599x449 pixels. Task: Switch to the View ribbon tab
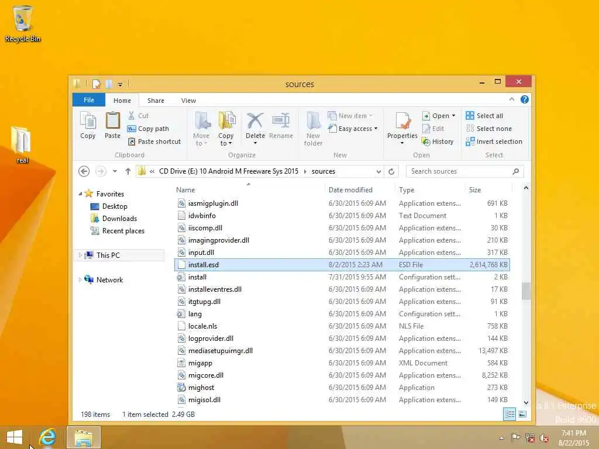189,101
